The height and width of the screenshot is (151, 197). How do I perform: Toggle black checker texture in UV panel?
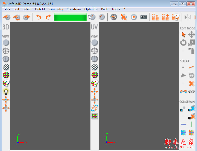click(x=95, y=67)
